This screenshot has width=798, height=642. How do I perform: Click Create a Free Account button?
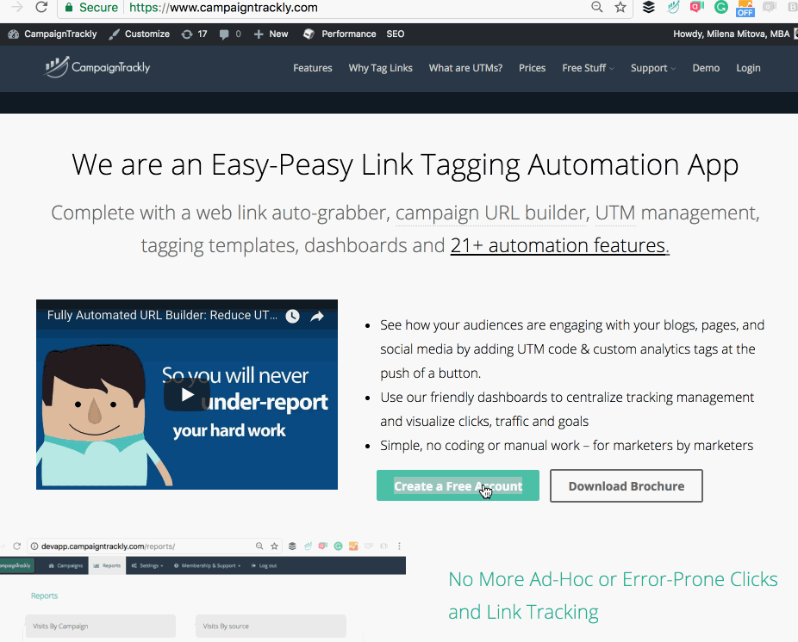pyautogui.click(x=458, y=485)
